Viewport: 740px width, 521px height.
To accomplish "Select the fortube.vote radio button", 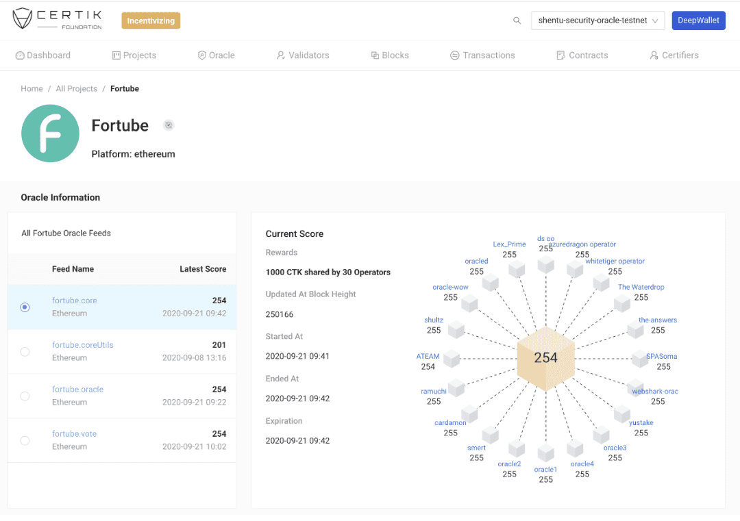I will coord(25,440).
